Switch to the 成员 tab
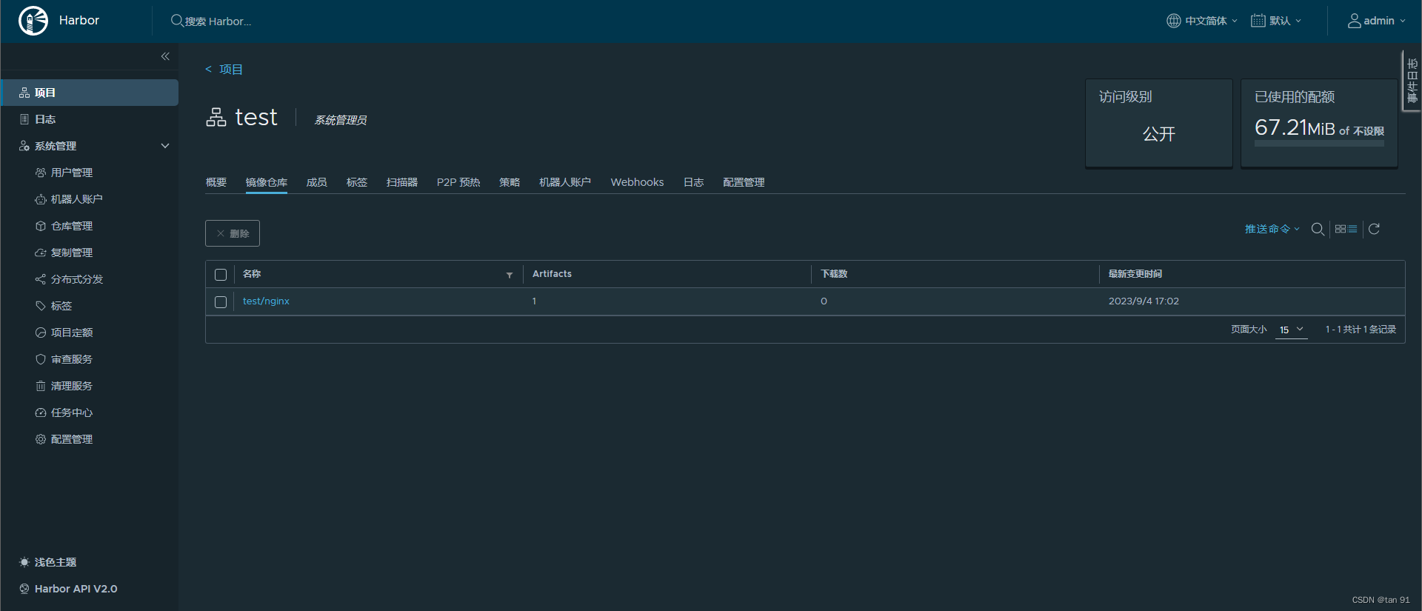This screenshot has width=1422, height=611. pyautogui.click(x=317, y=182)
